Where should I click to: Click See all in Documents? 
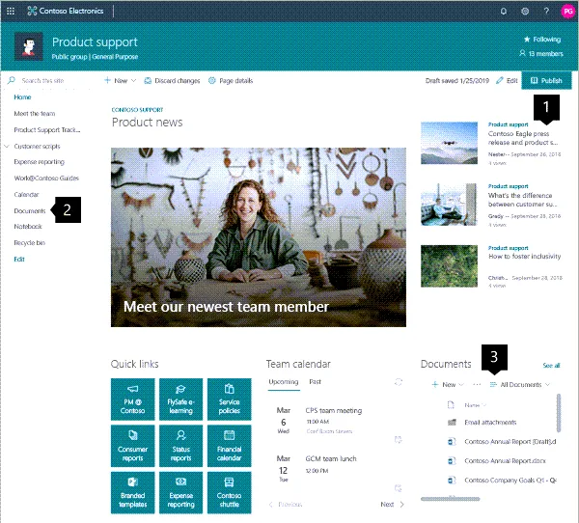[551, 366]
